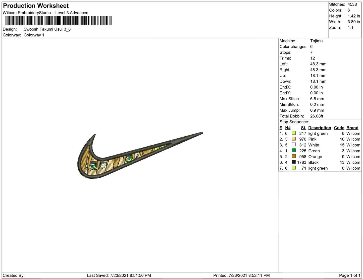
Task: Click the Description column header
Action: [320, 128]
